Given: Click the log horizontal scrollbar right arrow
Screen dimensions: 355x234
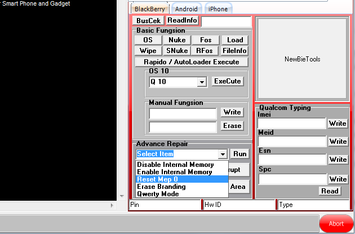Looking at the screenshot, I should 112,205.
